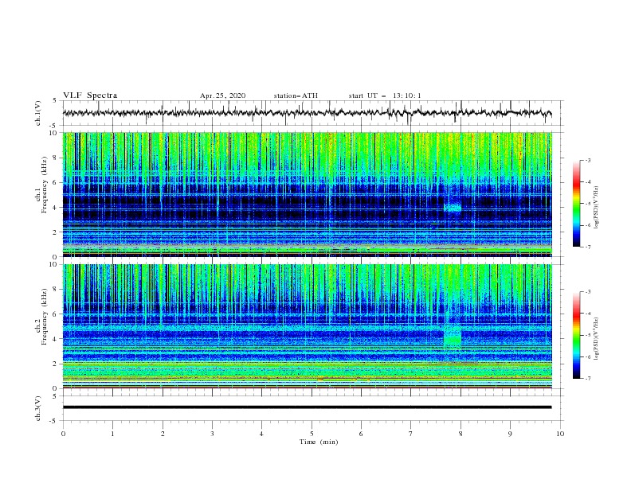Click the "8" frequency tick of ch.2 panel
Image resolution: width=631 pixels, height=487 pixels.
57,289
